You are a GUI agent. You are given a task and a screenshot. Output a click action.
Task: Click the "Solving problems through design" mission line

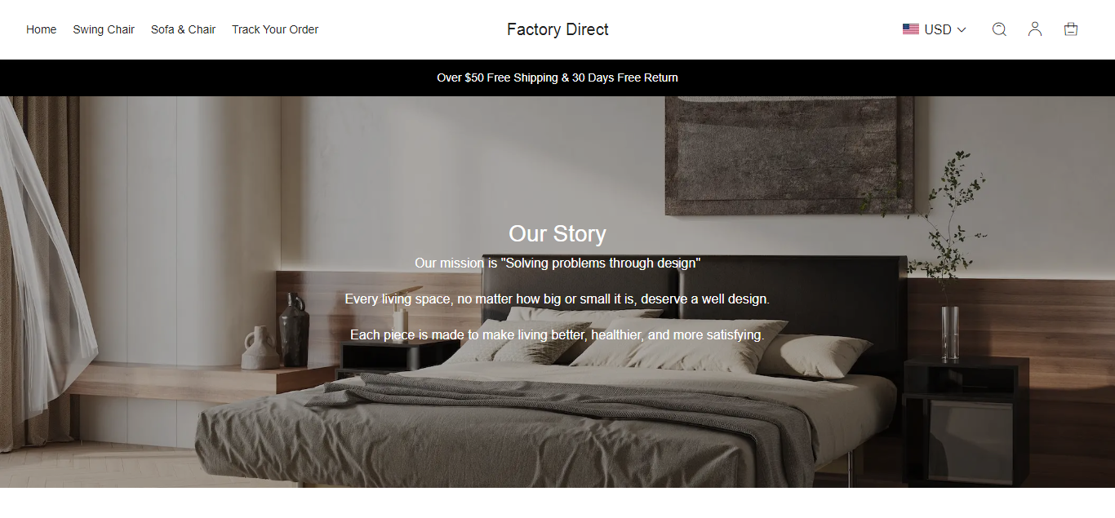click(557, 263)
